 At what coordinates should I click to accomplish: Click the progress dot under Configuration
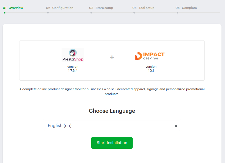48,13
